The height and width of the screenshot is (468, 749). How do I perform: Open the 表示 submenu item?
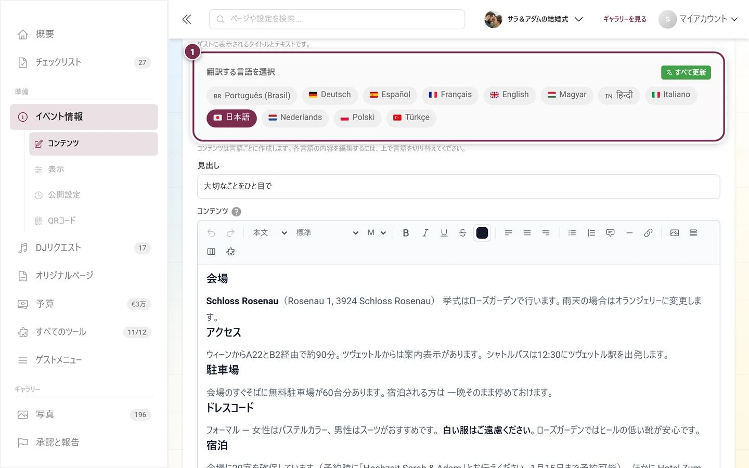[x=94, y=170]
